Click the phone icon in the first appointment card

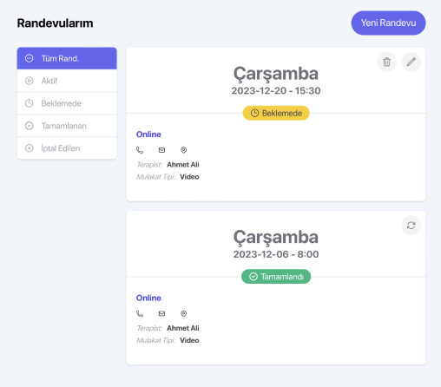click(140, 150)
